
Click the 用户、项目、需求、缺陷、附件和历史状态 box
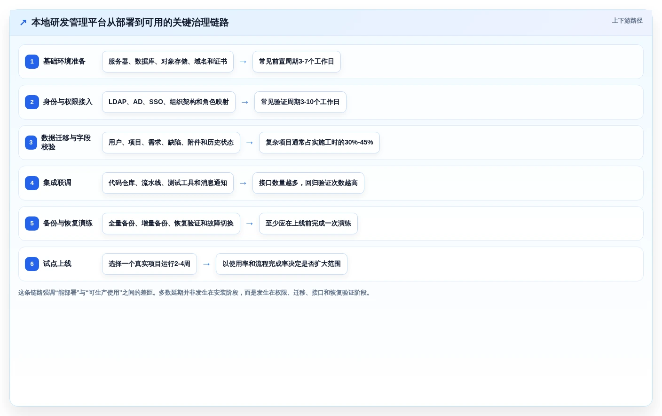171,143
